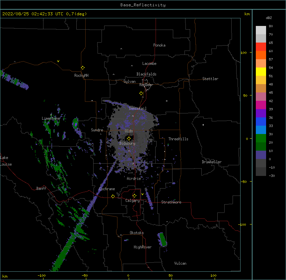Click the 50 tick label on the vertical axis
Image resolution: width=286 pixels, height=280 pixels.
tap(245, 95)
